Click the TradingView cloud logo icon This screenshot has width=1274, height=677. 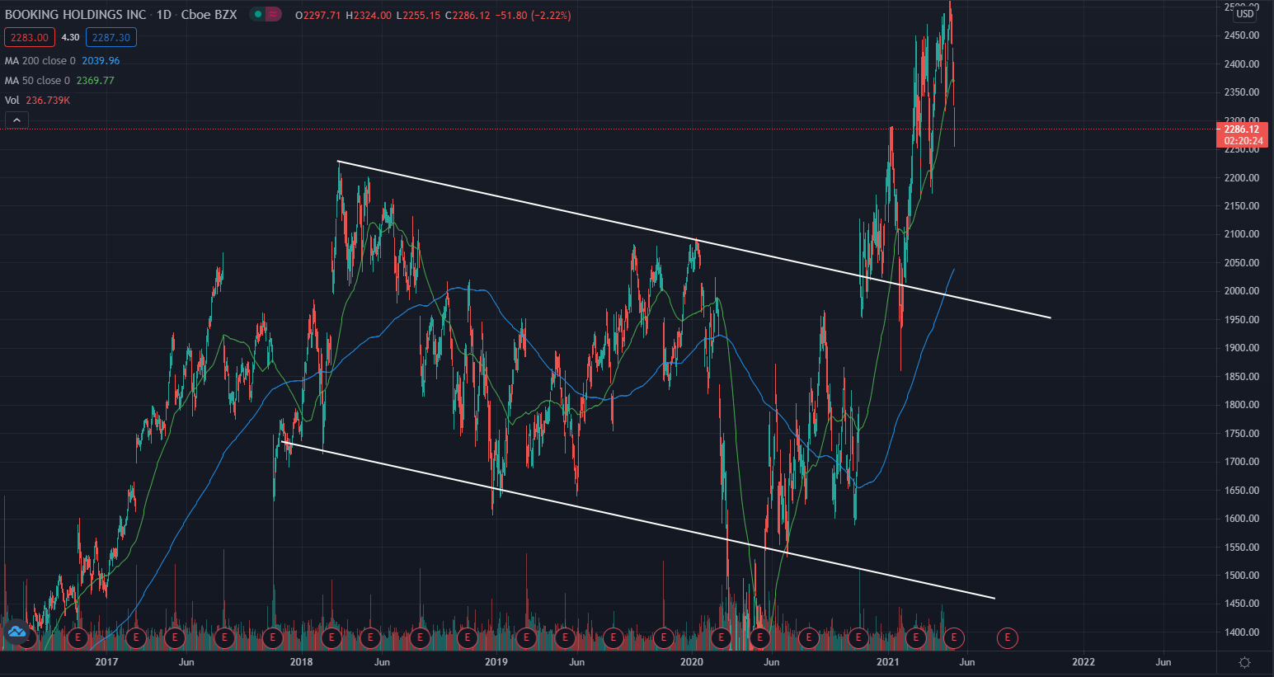(x=16, y=632)
